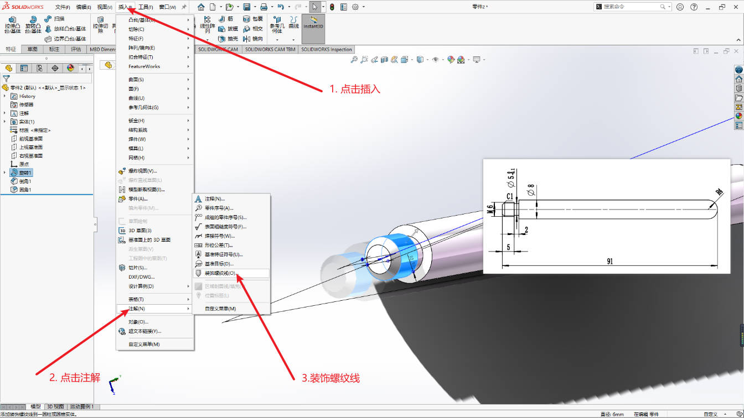The width and height of the screenshot is (744, 418).
Task: Toggle the pin icon beside the menu bar
Action: pyautogui.click(x=184, y=7)
